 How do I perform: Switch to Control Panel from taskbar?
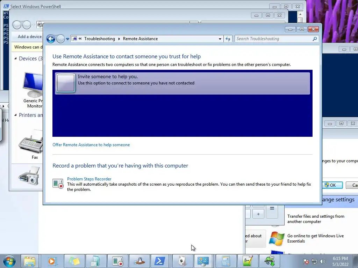click(203, 261)
